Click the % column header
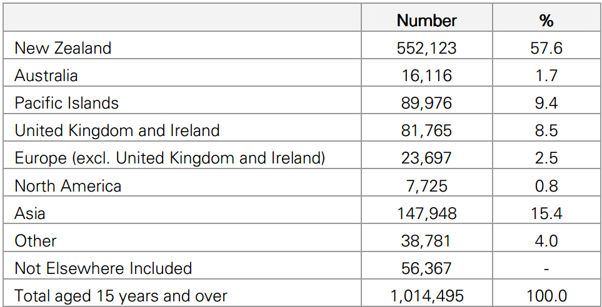 546,21
